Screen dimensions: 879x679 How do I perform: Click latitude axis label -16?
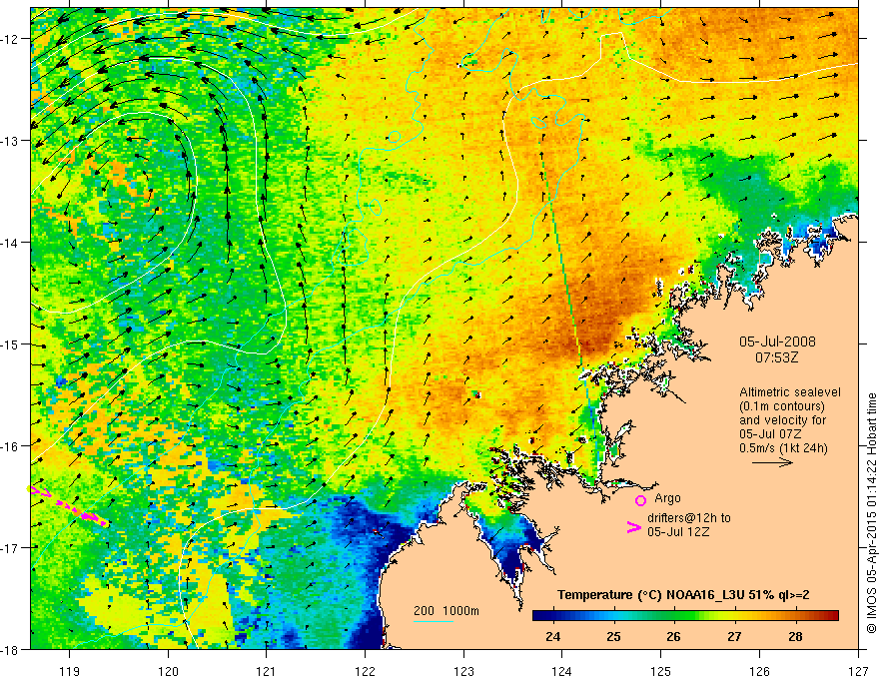tap(10, 446)
